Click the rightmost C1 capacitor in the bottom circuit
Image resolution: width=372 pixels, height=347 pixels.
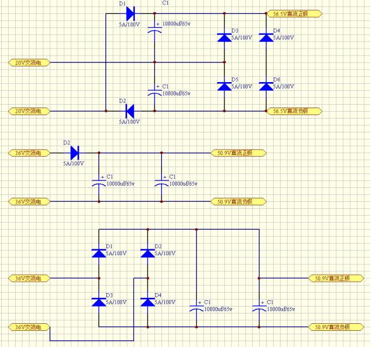(259, 307)
